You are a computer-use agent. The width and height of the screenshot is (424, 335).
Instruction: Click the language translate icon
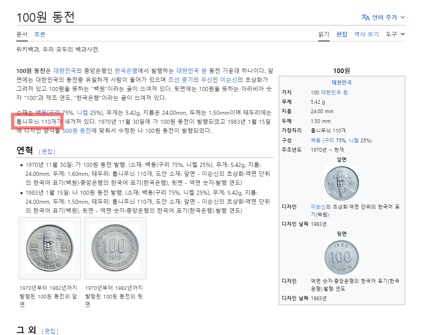[365, 17]
